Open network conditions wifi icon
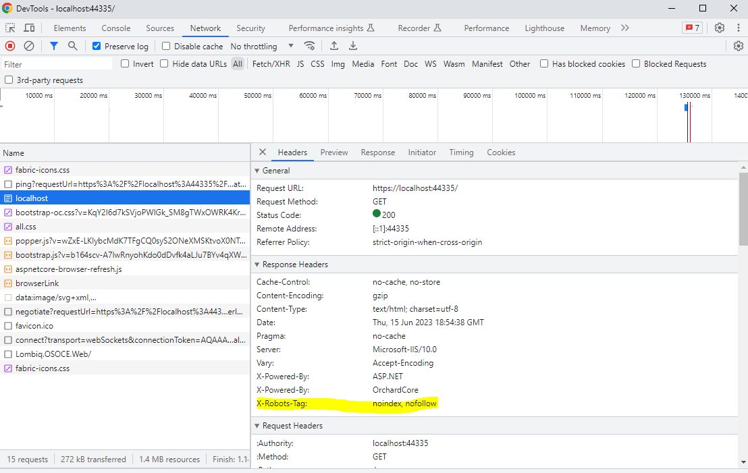 click(310, 46)
